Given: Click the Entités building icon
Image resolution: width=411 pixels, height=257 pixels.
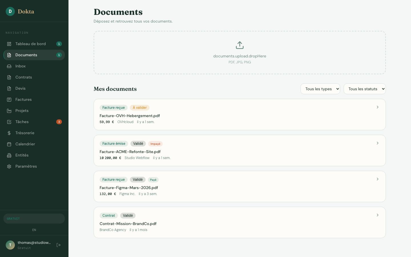Looking at the screenshot, I should click(x=9, y=155).
